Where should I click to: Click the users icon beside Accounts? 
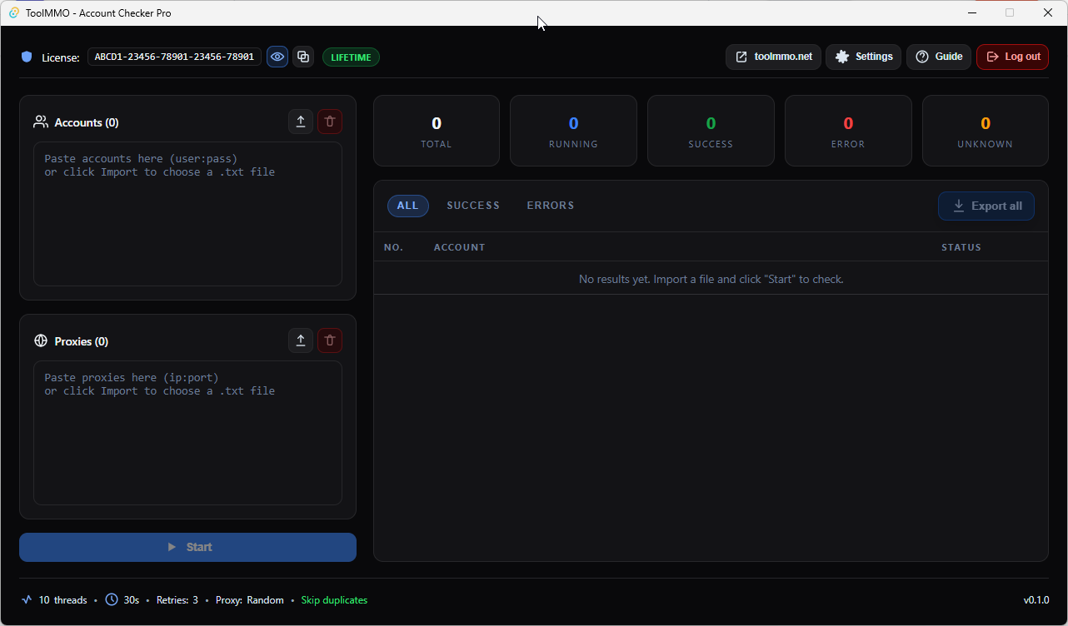click(x=41, y=122)
